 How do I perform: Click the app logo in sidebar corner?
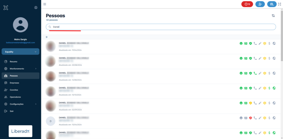tap(6, 7)
